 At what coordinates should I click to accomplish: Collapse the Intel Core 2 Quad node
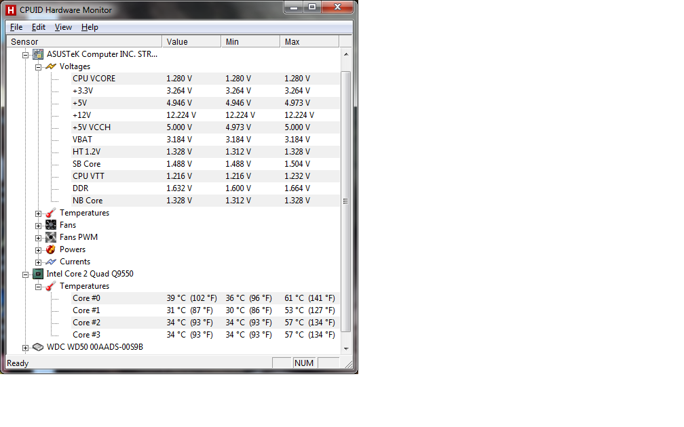pos(25,274)
